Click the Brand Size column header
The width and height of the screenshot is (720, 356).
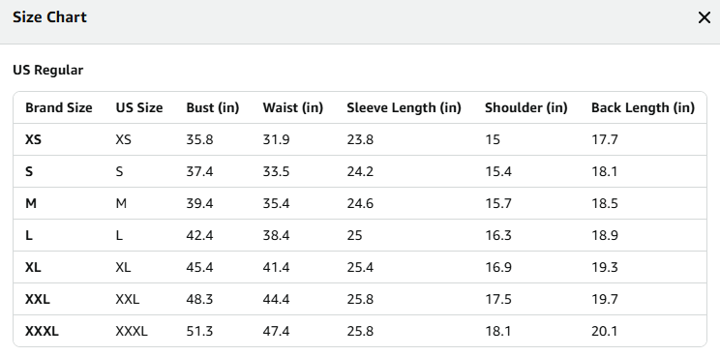[x=59, y=107]
